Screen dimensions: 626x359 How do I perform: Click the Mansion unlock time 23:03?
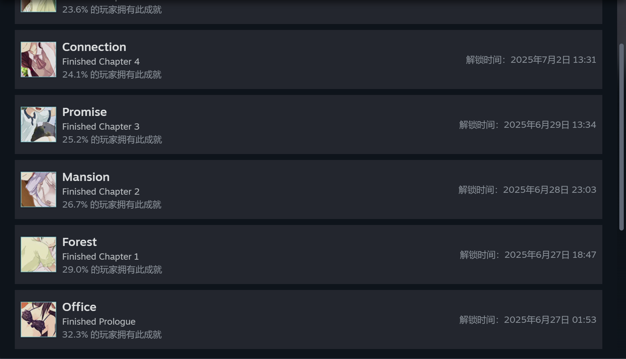(584, 190)
